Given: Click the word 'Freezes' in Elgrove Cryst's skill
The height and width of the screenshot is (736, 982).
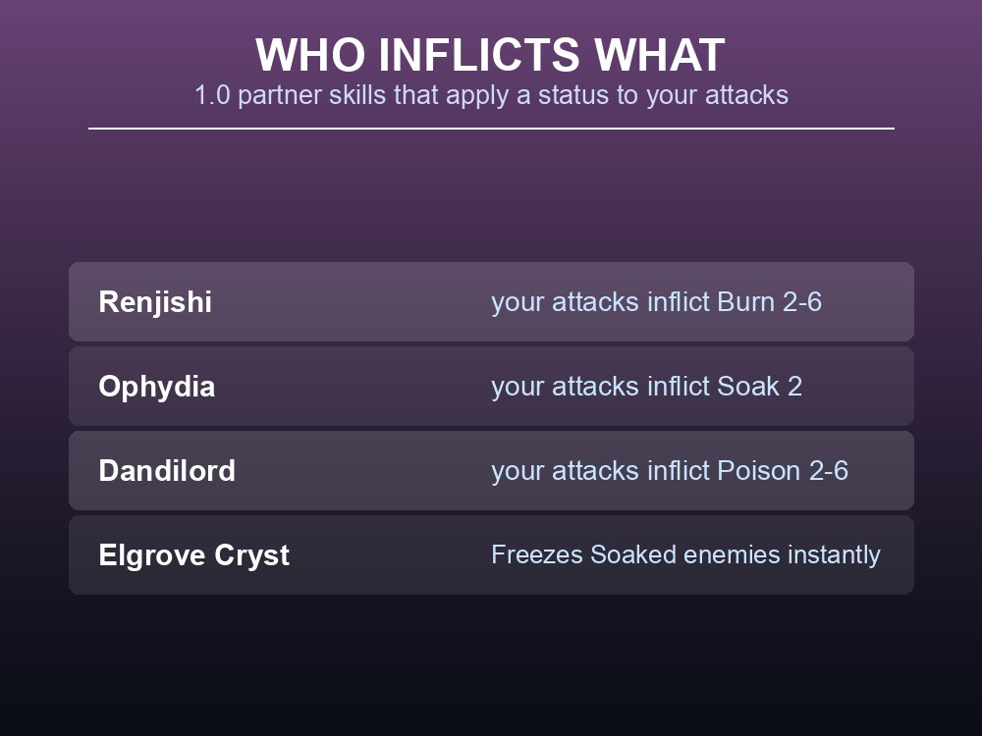Looking at the screenshot, I should click(x=537, y=555).
